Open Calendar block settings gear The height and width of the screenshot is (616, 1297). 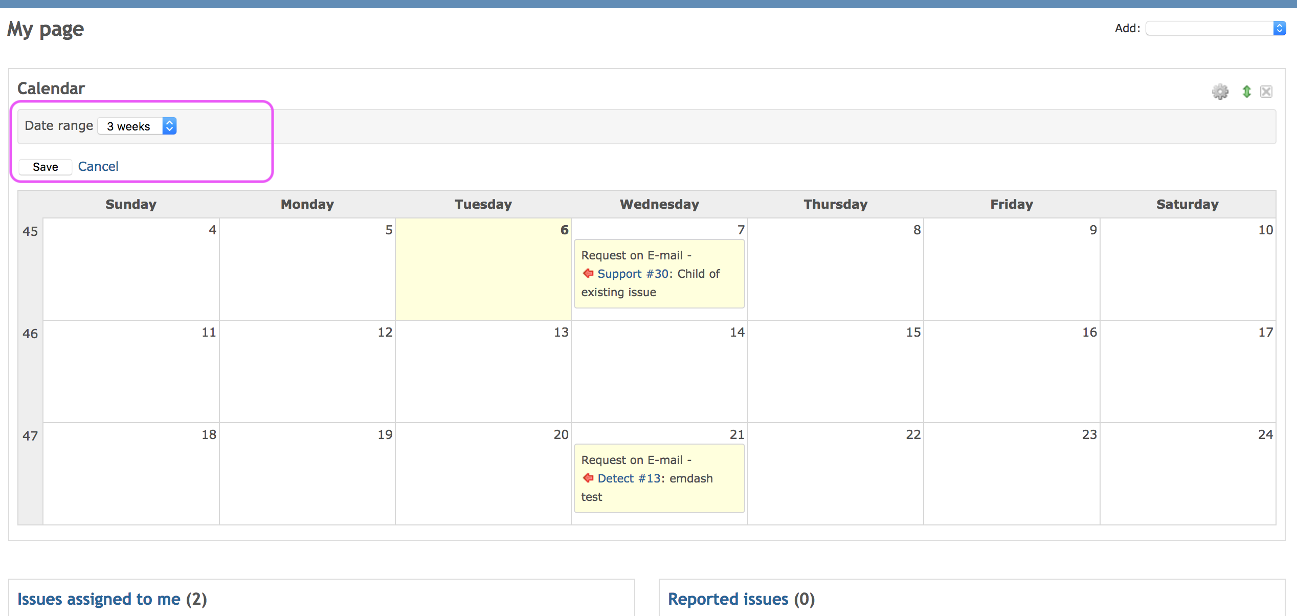pyautogui.click(x=1220, y=92)
